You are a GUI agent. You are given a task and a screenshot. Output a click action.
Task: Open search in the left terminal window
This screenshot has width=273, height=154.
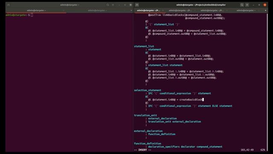(x=108, y=5)
